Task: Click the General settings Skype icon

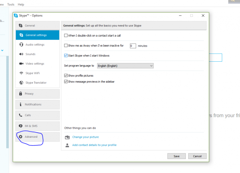Action: [x=21, y=35]
